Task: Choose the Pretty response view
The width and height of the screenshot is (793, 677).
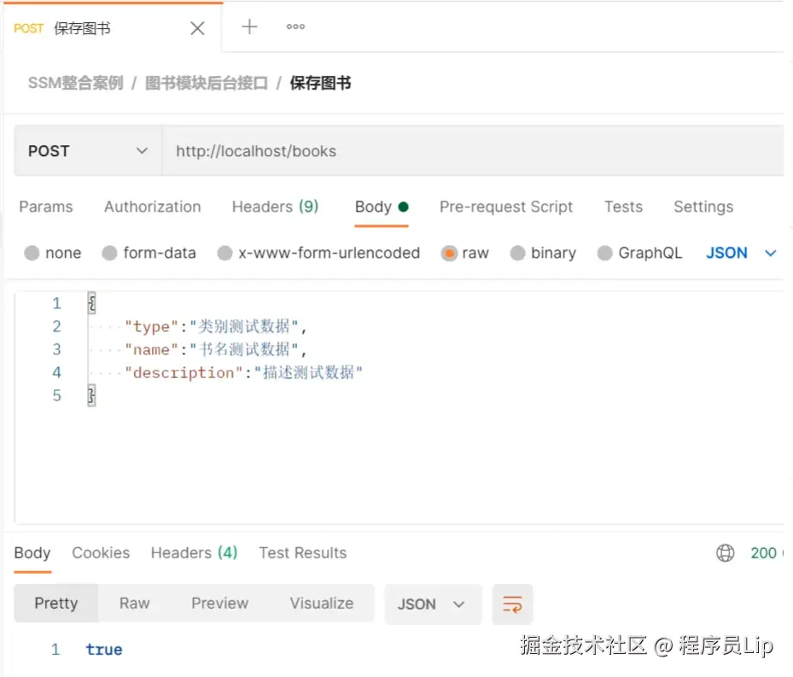Action: click(x=56, y=603)
